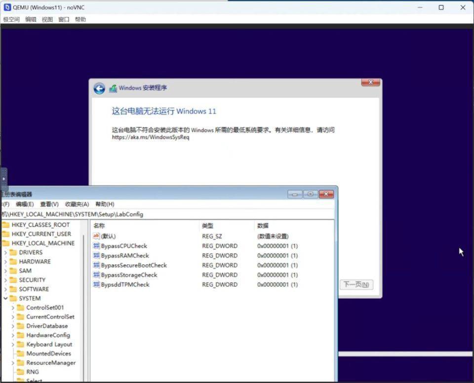Click the QEMU noVNC app icon in title bar
The height and width of the screenshot is (383, 474).
[x=7, y=7]
